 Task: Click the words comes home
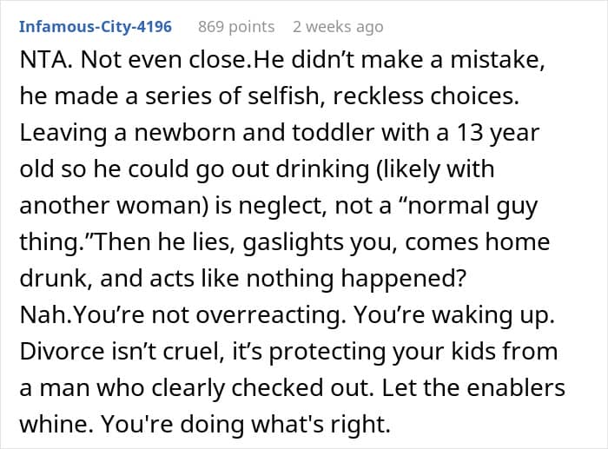tap(478, 242)
